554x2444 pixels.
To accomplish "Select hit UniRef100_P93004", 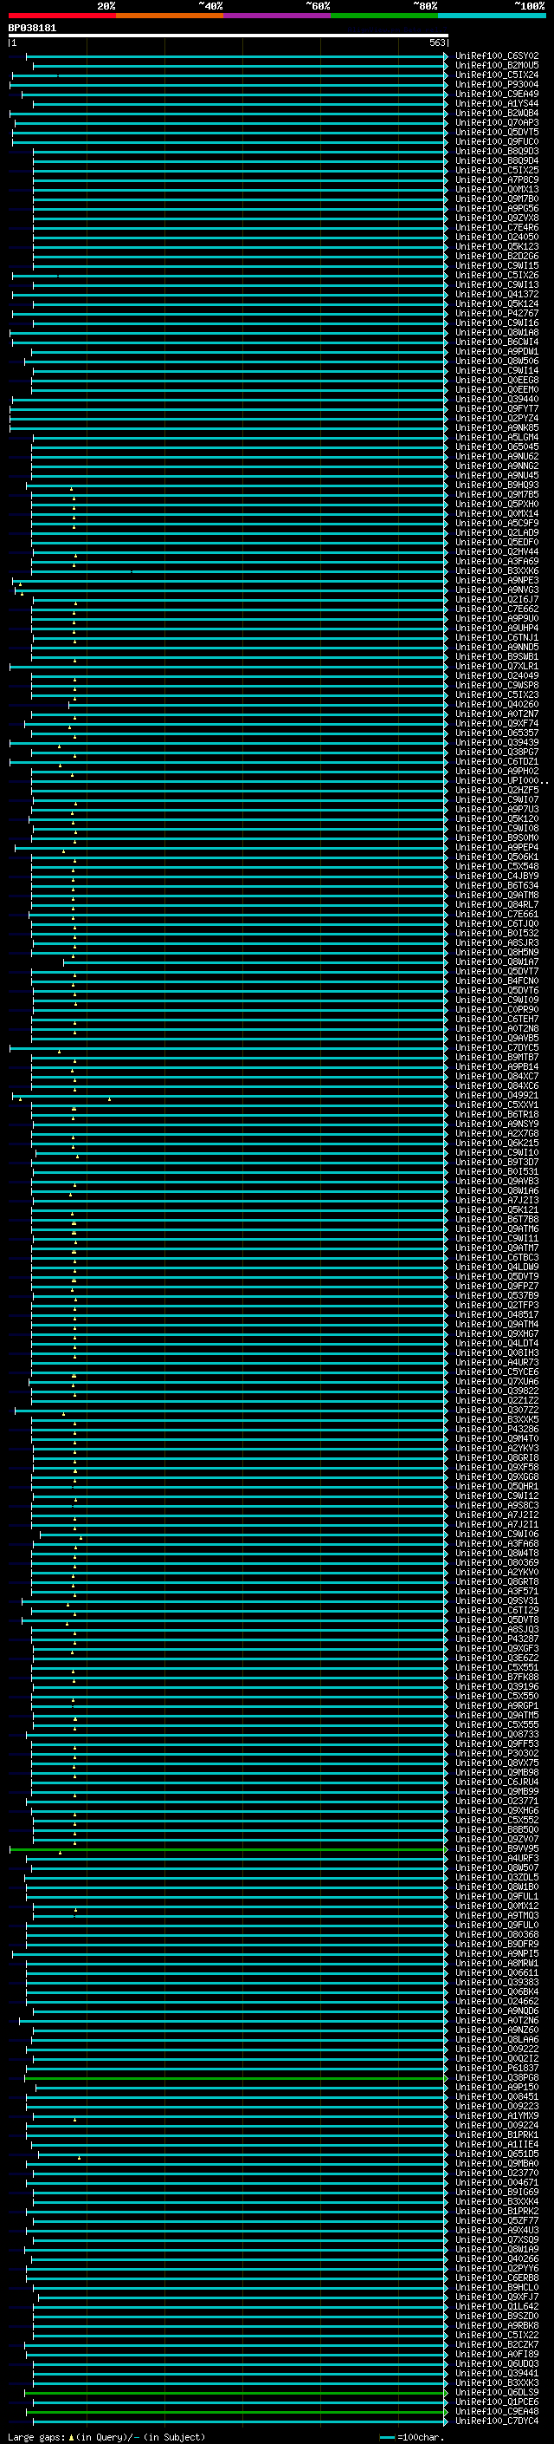I will (497, 84).
